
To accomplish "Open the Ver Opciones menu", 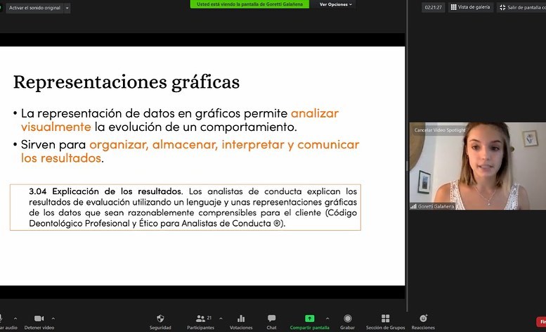I will click(x=335, y=4).
